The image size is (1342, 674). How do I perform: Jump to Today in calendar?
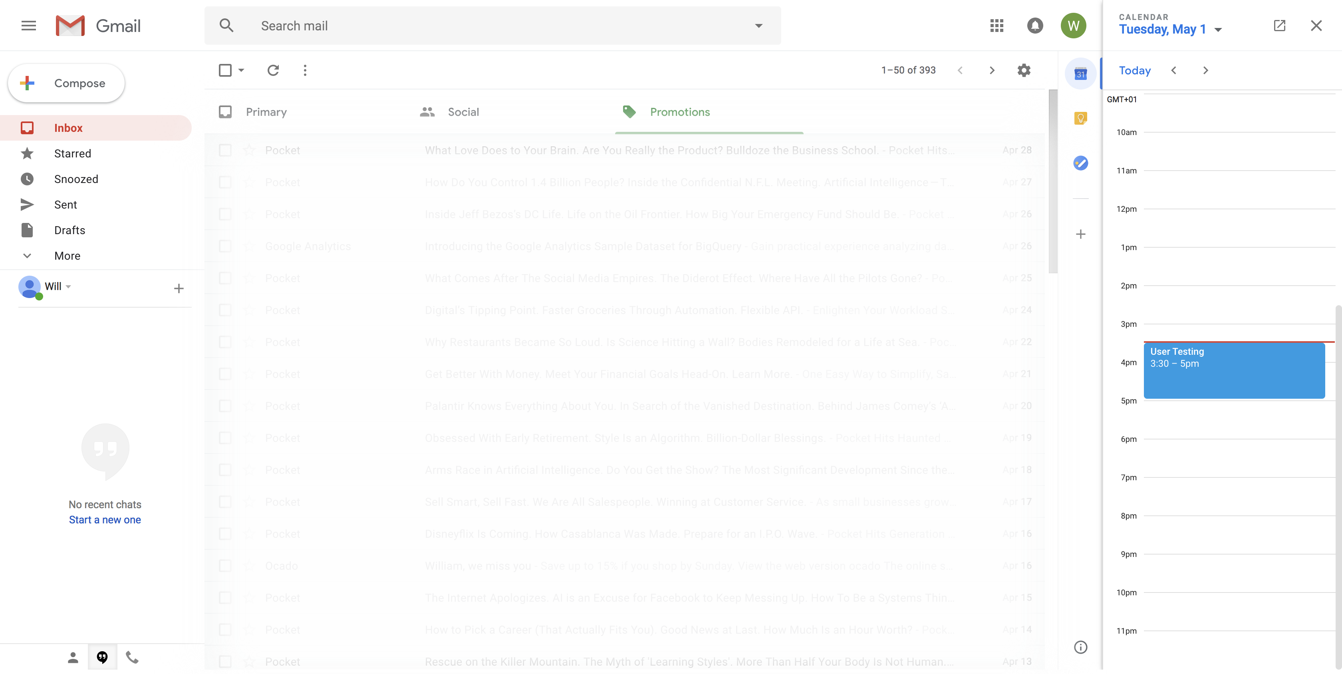(x=1134, y=70)
